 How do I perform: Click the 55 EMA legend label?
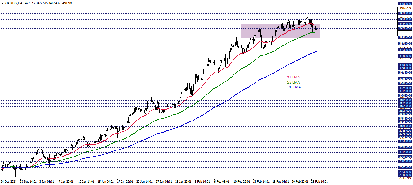point(293,82)
